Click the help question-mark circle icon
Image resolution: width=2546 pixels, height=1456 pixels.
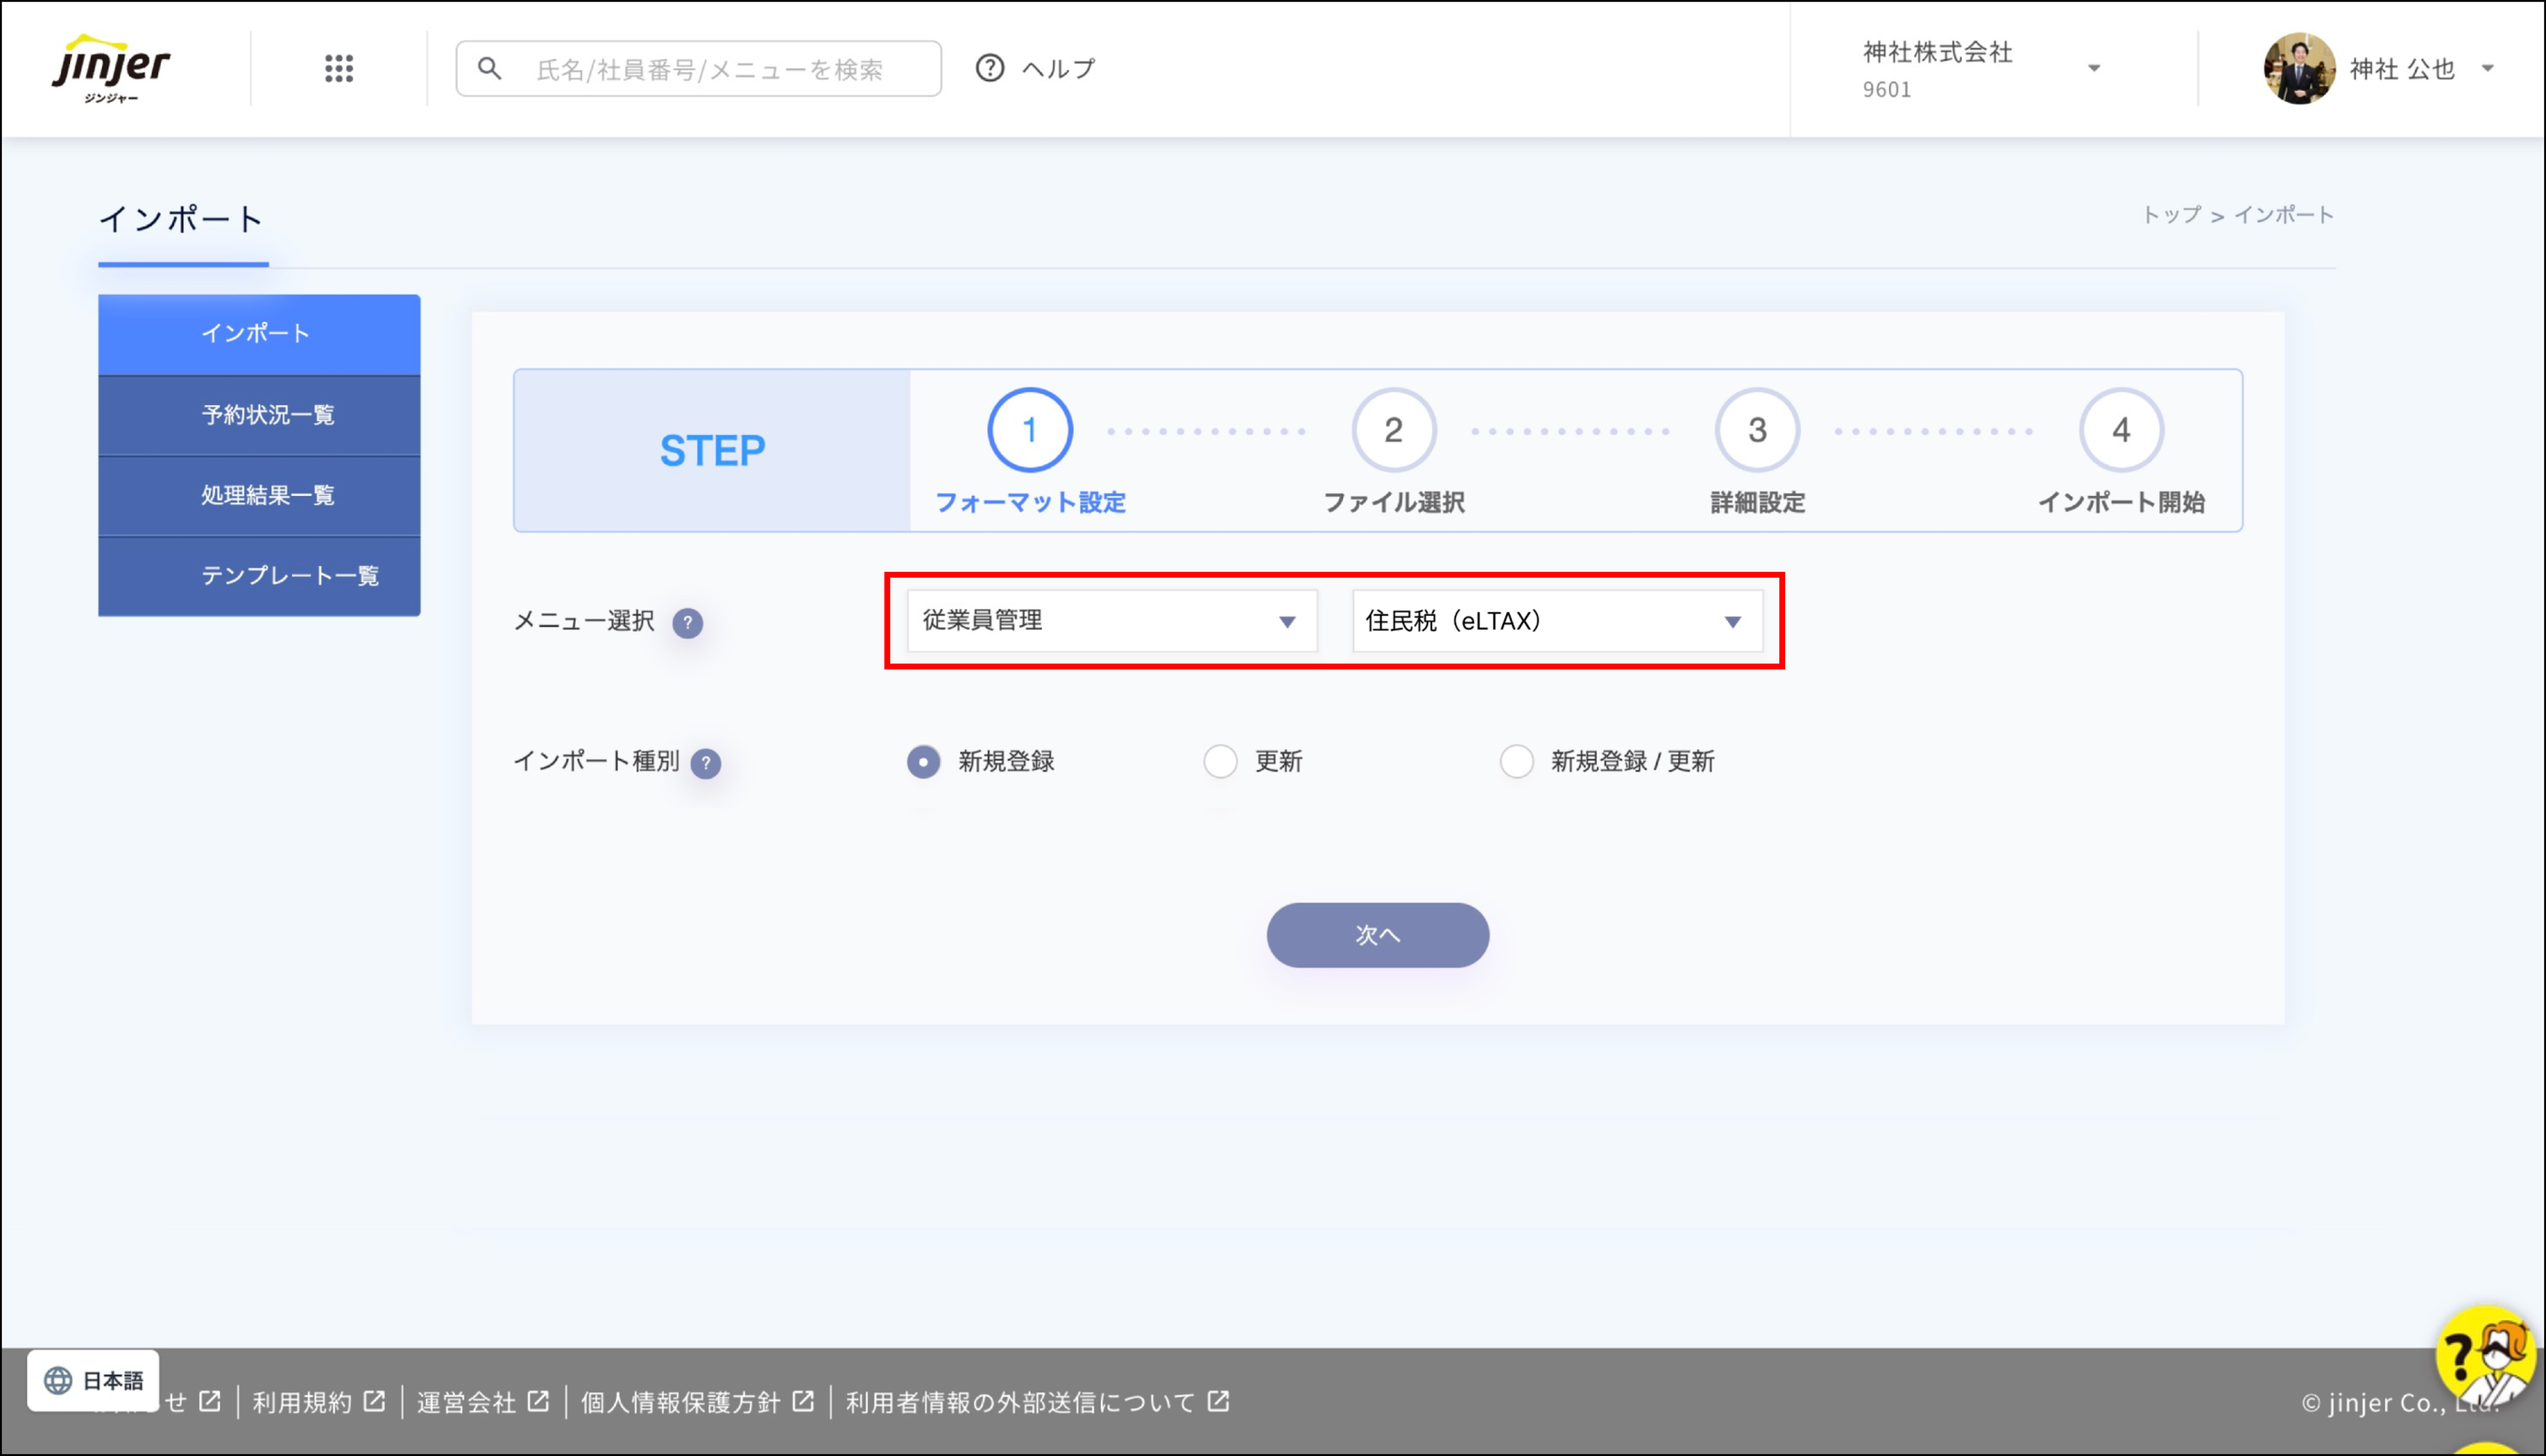[989, 68]
